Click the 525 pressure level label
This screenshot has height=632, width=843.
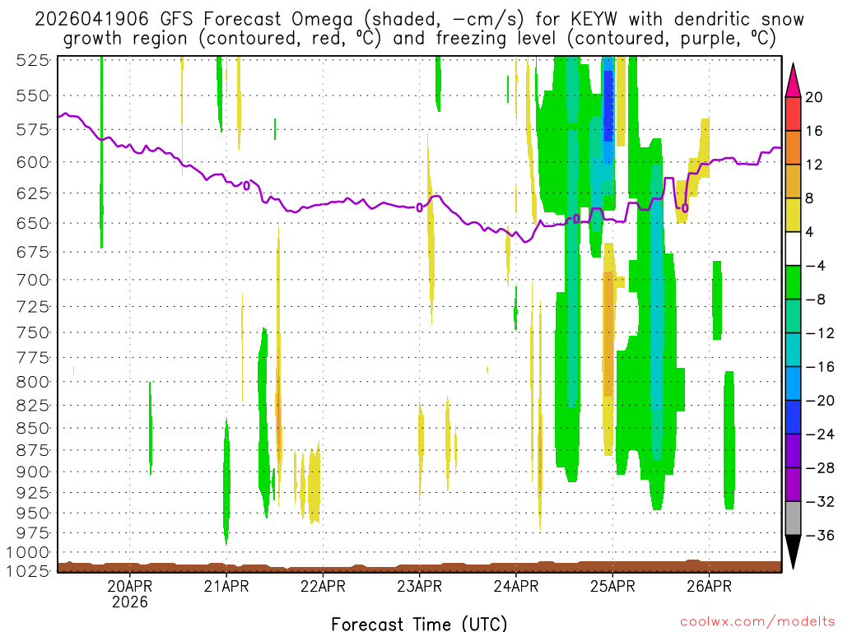[33, 60]
